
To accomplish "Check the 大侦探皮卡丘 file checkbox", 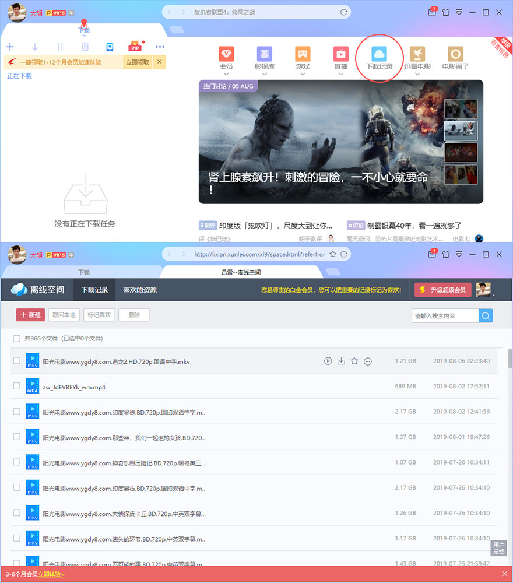I will [16, 512].
